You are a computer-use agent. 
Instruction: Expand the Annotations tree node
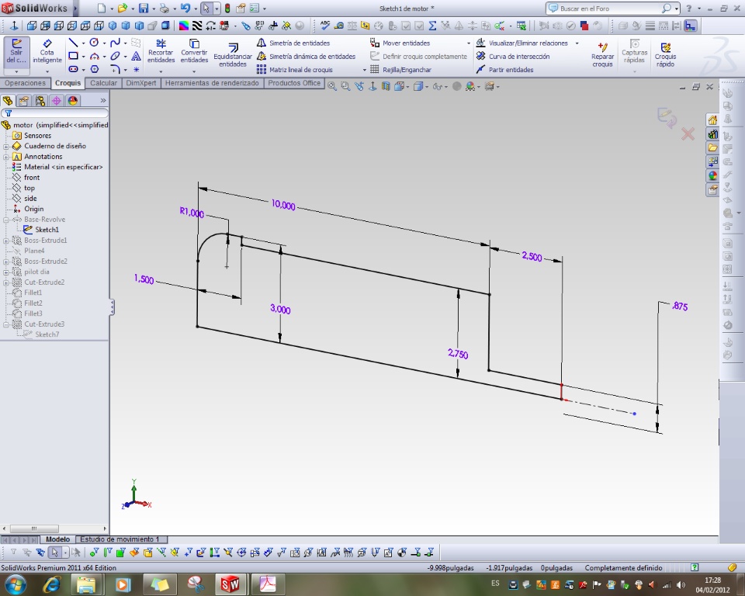pos(6,157)
